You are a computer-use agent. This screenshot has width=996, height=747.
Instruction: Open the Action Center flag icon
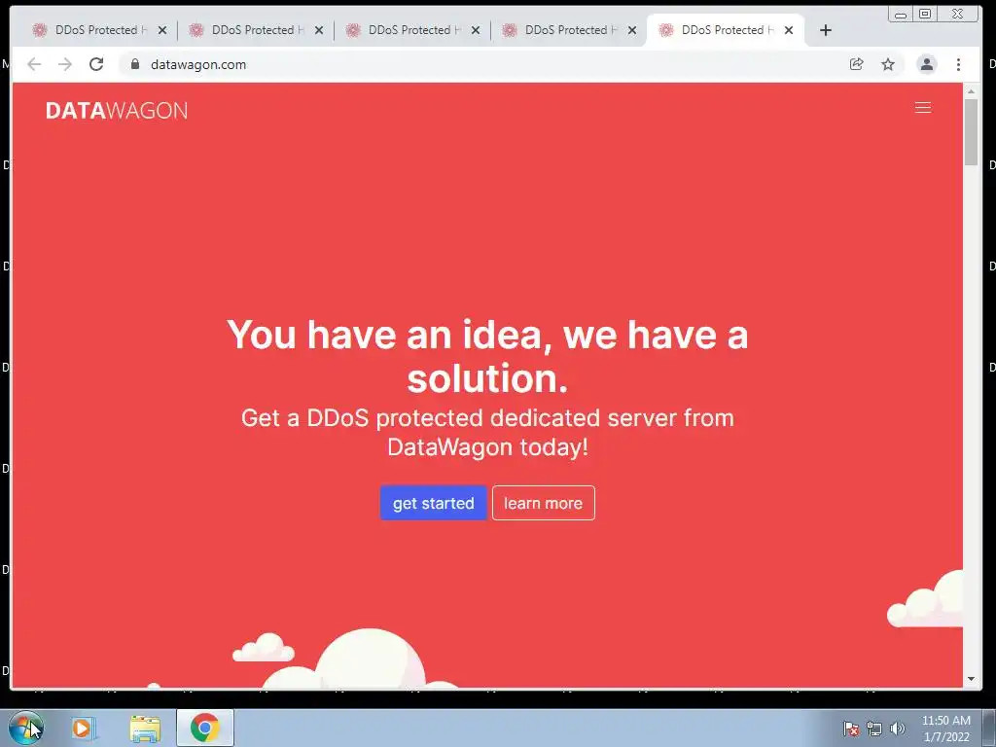pyautogui.click(x=851, y=729)
